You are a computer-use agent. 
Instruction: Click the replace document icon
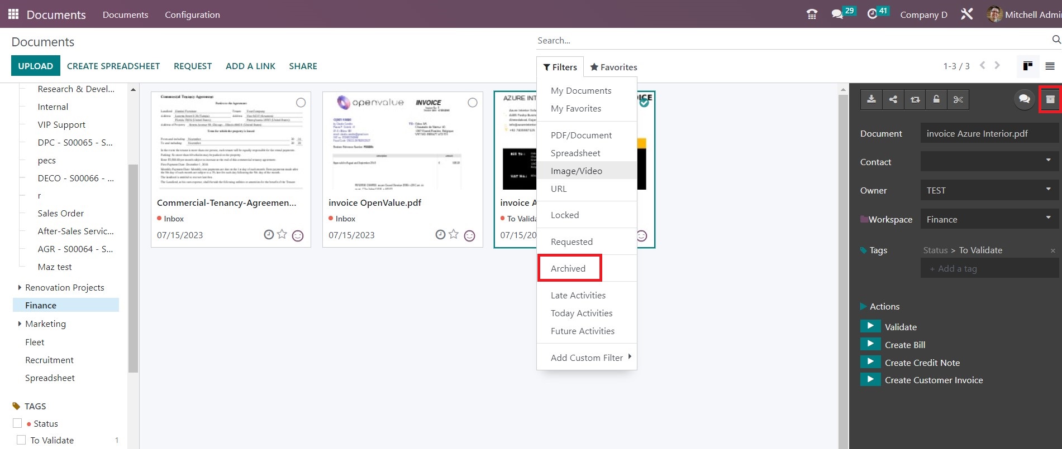pos(915,99)
